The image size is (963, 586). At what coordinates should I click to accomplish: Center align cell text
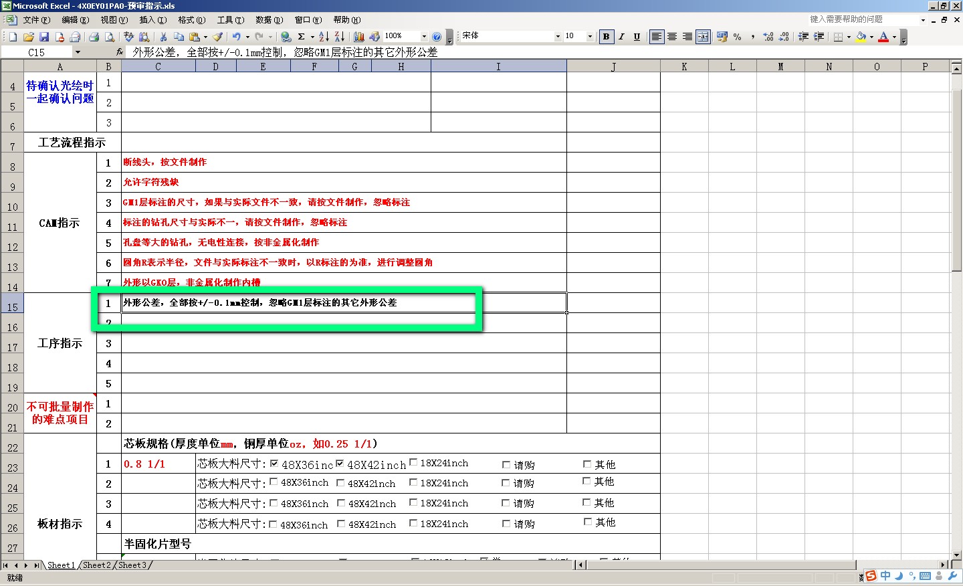[x=672, y=37]
